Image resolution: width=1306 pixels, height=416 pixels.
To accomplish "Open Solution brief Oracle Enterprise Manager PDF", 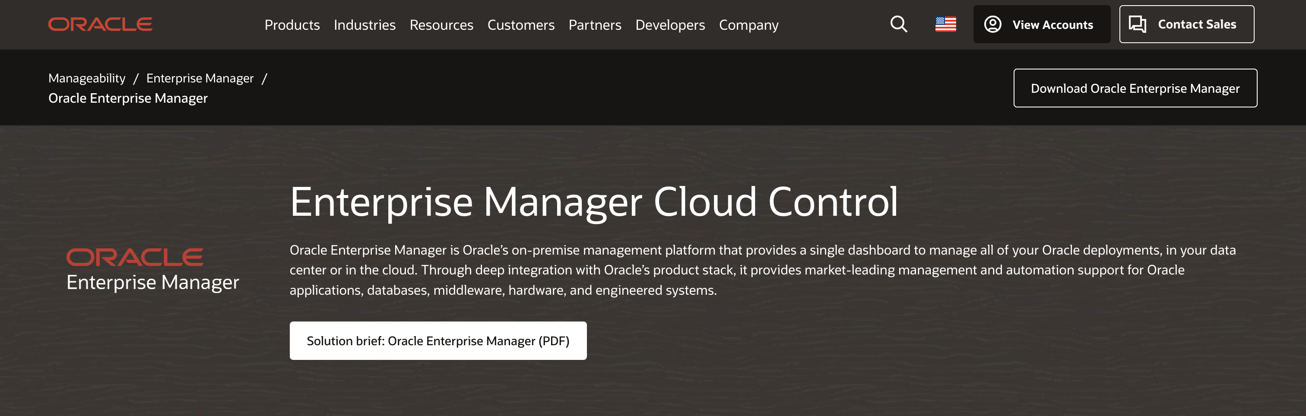I will click(438, 340).
